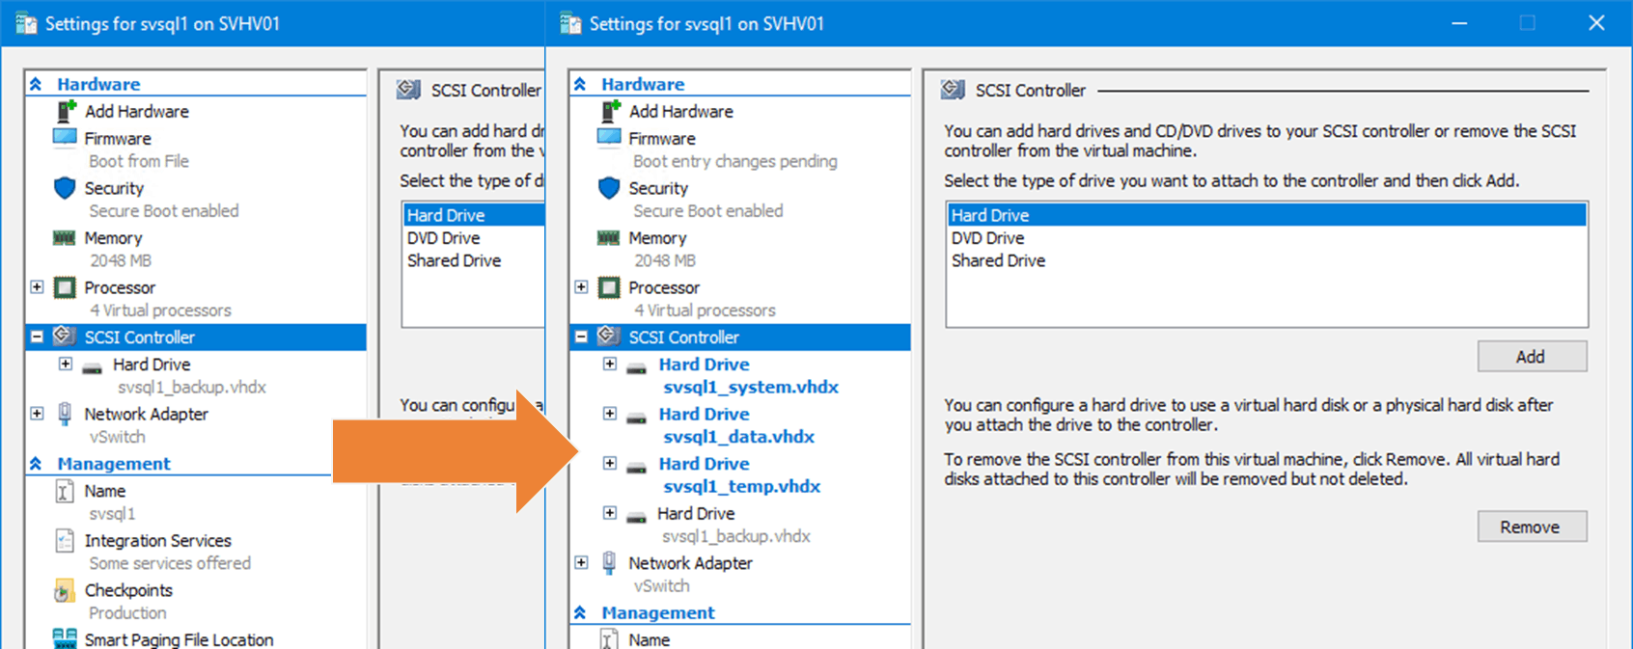The image size is (1633, 649).
Task: Click the Firmware icon in left window
Action: point(65,138)
